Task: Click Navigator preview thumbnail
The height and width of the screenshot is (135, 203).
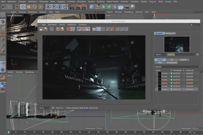Action: pos(177,44)
